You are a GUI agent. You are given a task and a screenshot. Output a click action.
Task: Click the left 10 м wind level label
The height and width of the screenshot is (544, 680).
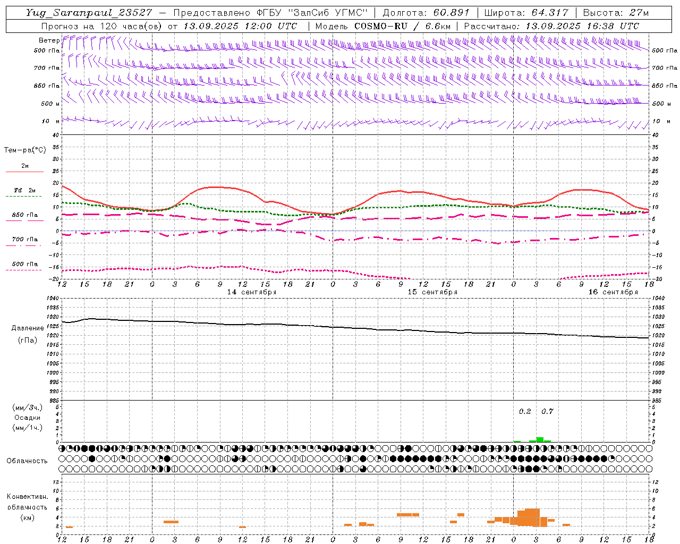click(50, 121)
